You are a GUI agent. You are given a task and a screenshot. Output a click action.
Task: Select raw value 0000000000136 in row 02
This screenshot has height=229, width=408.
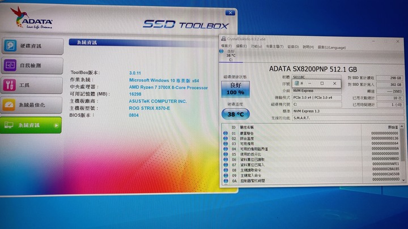click(385, 139)
